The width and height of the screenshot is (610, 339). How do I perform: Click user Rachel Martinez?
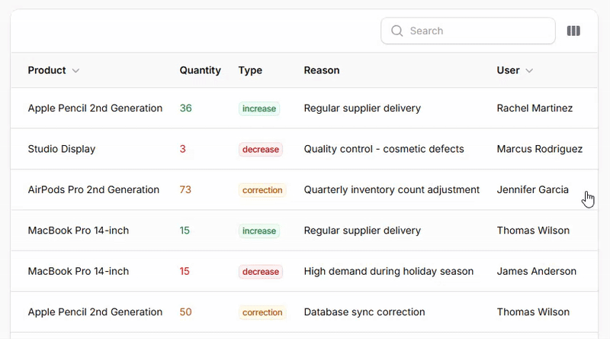(535, 108)
